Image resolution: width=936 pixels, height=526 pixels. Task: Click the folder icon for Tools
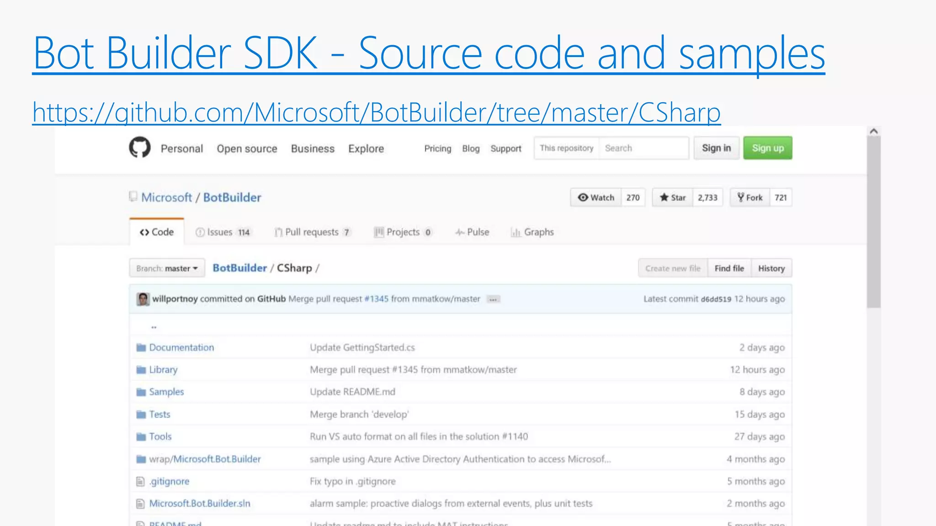[141, 437]
